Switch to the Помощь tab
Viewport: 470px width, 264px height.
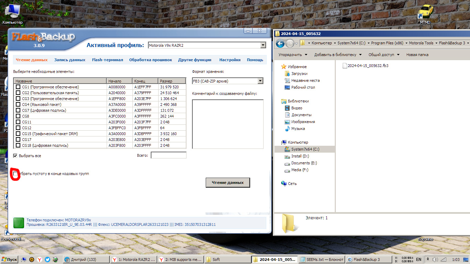pyautogui.click(x=255, y=60)
